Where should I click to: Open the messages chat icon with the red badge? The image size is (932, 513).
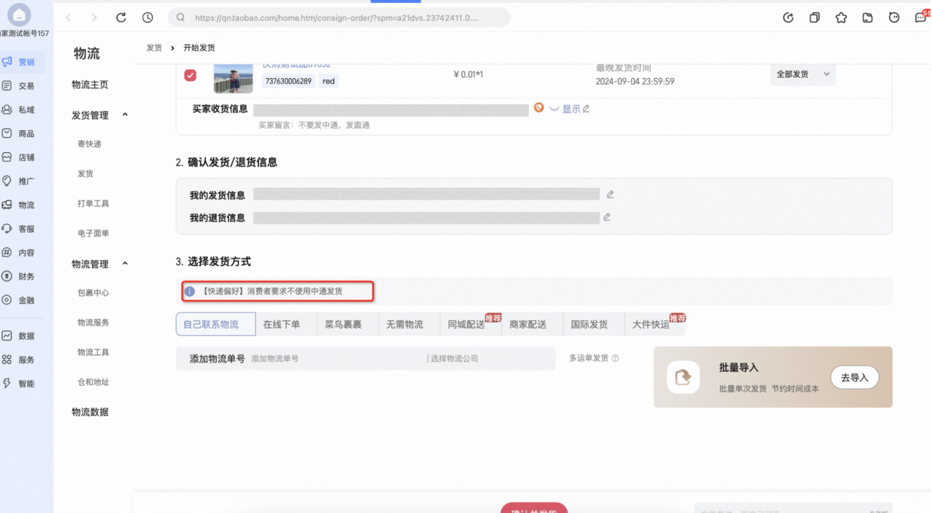pos(921,17)
